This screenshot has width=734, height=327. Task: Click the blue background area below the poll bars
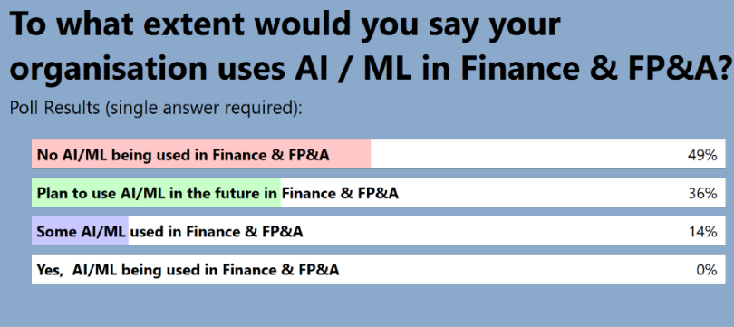[367, 306]
